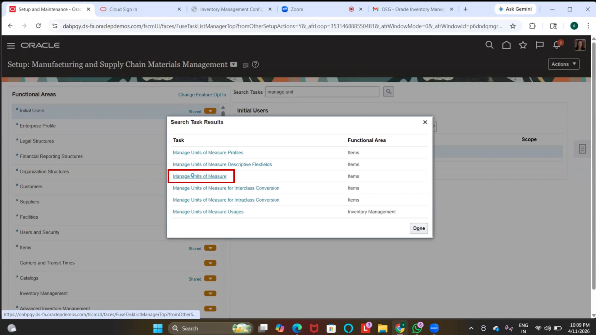Expand Initial Users row dropdown arrow

coord(210,111)
